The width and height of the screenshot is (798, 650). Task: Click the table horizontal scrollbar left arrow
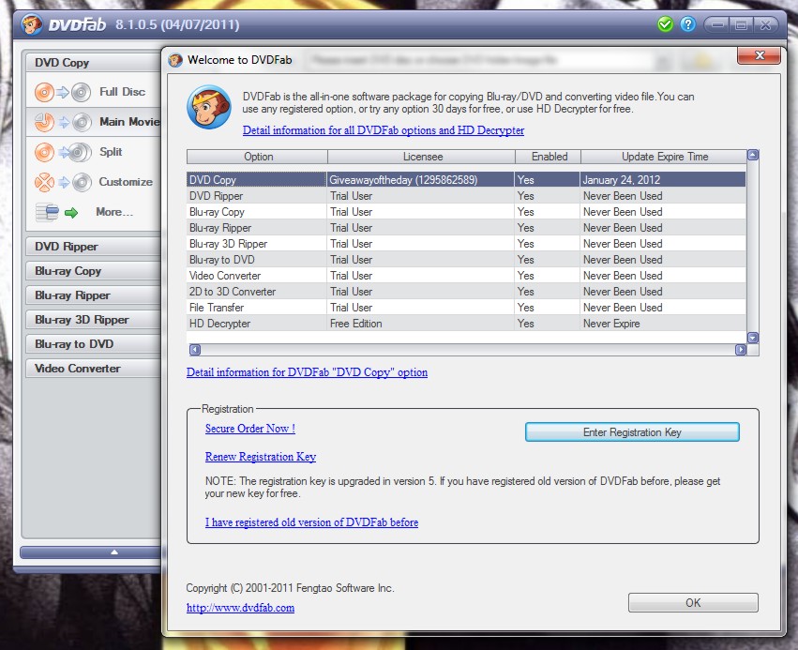pyautogui.click(x=194, y=350)
